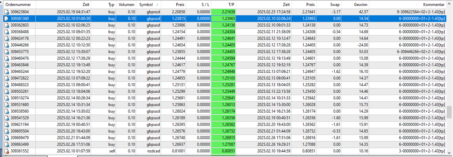
Task: Click the order icon beside 309362603
Action: 6,25
